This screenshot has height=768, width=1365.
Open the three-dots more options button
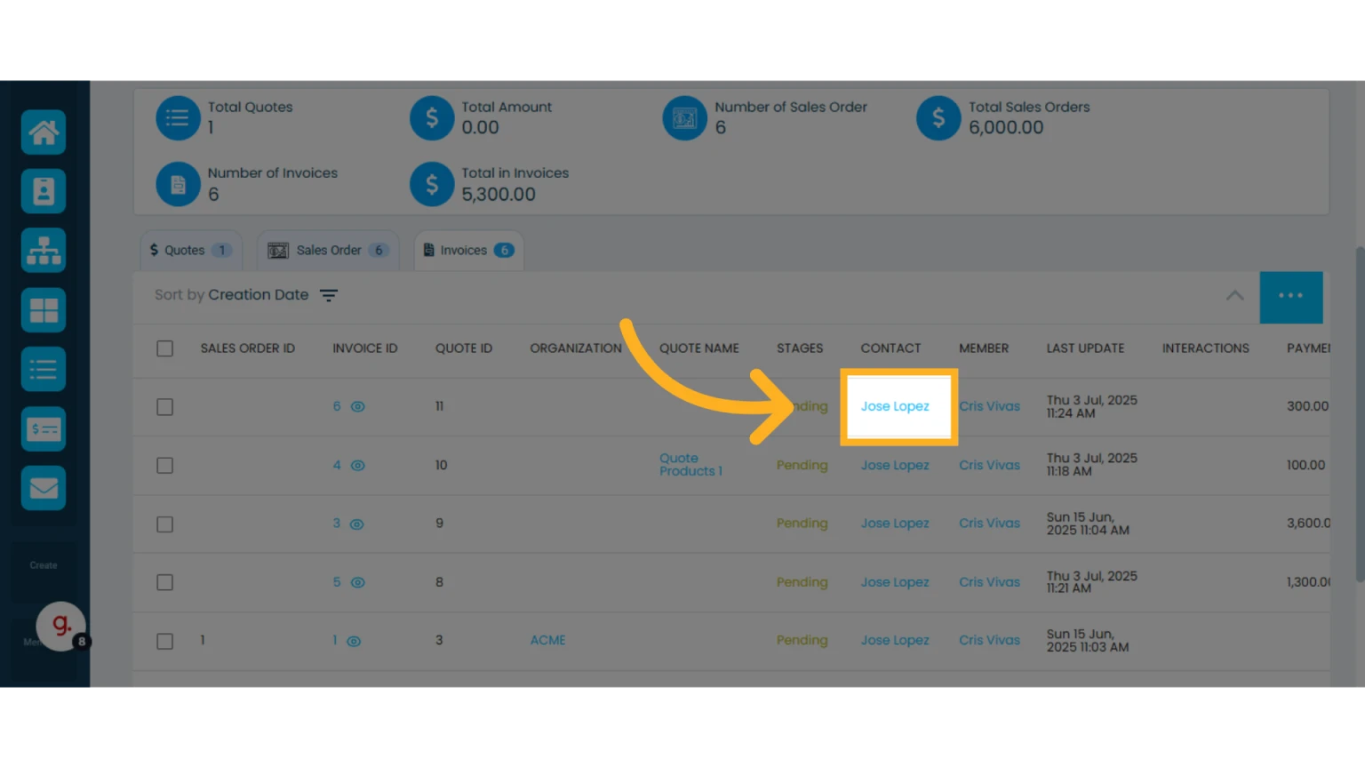(1290, 297)
